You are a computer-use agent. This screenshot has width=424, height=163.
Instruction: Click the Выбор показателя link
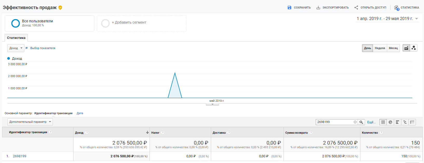43,48
